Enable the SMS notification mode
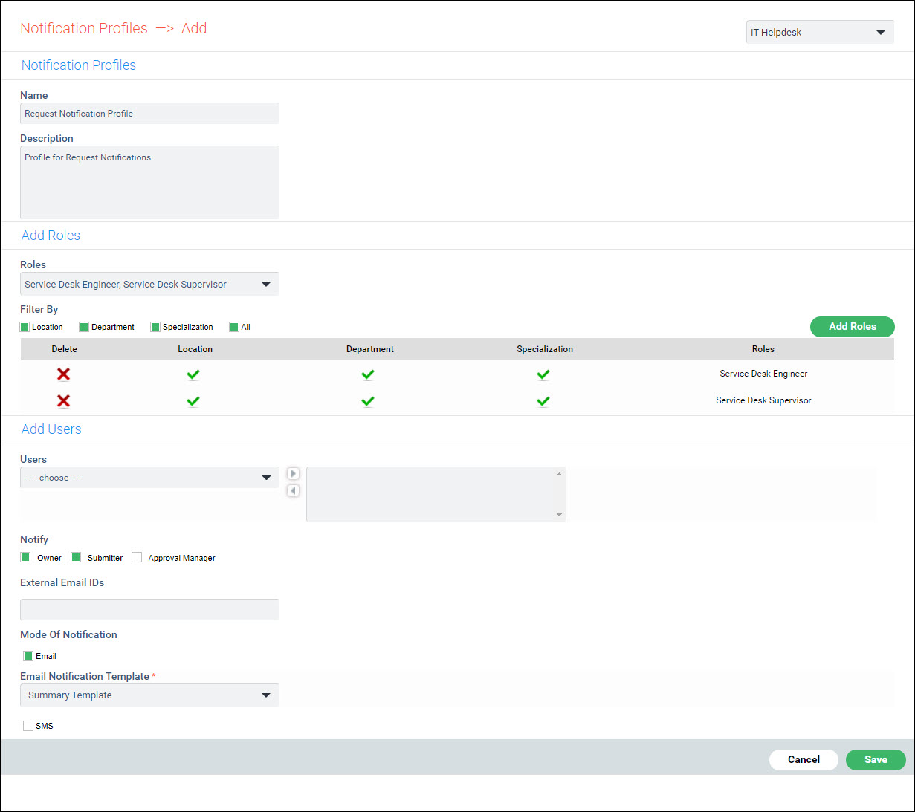 (x=28, y=726)
